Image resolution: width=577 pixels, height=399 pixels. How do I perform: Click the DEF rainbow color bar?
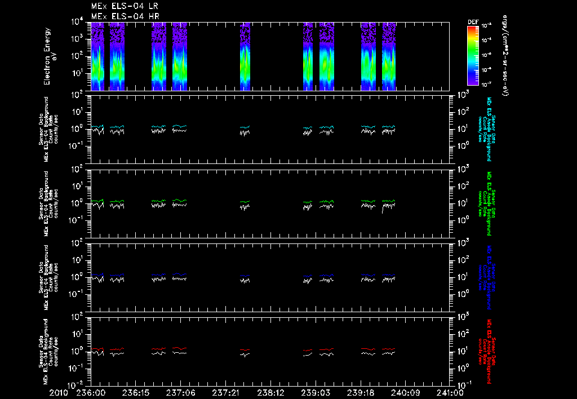point(473,55)
